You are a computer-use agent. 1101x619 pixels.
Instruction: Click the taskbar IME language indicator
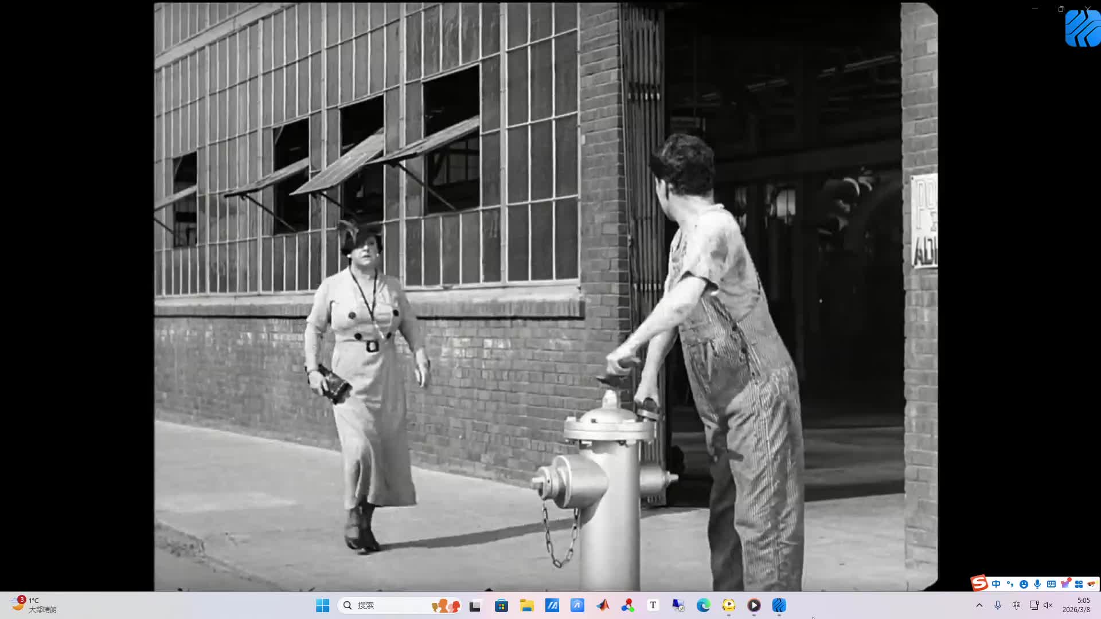(1016, 605)
